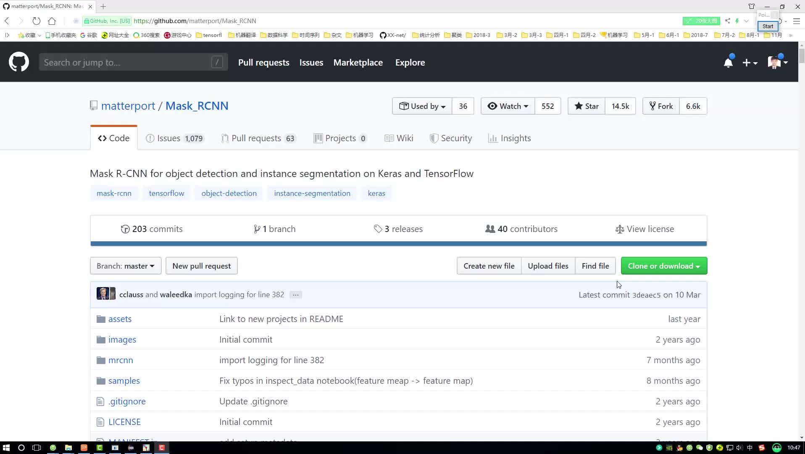
Task: Select the object-detection topic tag
Action: pyautogui.click(x=229, y=193)
